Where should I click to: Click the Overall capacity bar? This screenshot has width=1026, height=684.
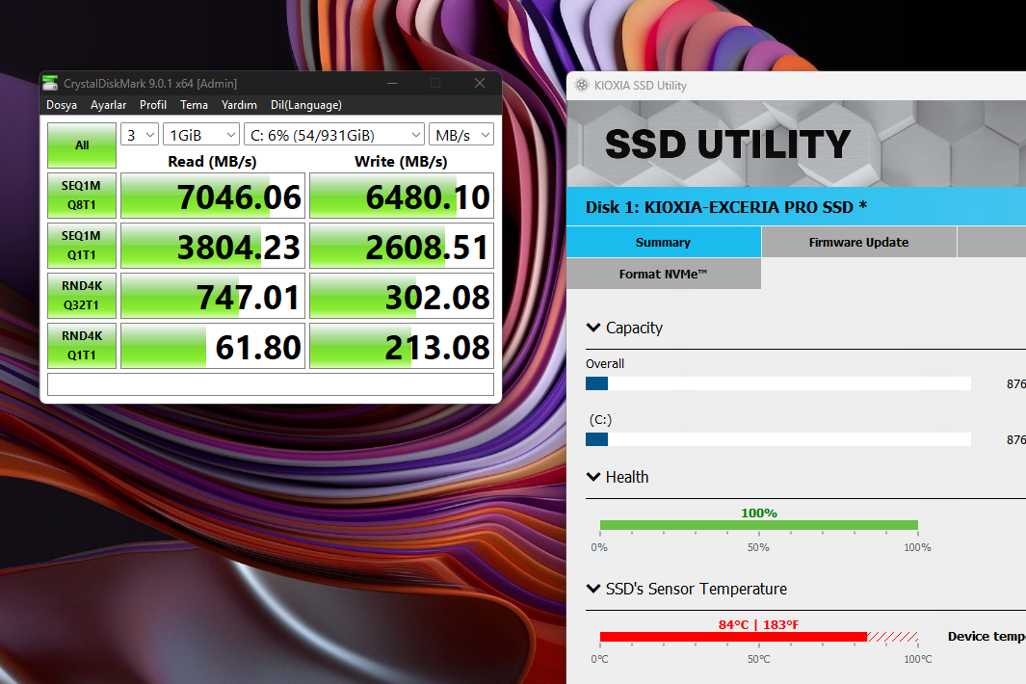click(778, 383)
